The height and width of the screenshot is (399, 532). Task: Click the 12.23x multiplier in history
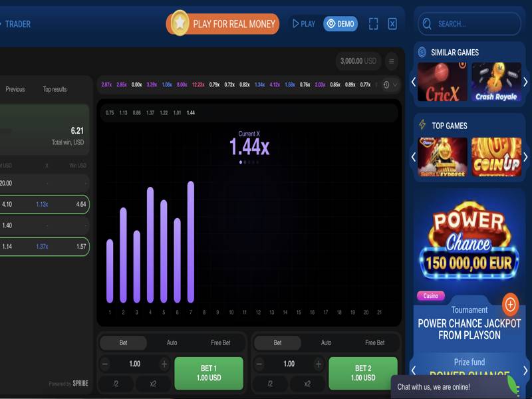coord(198,84)
